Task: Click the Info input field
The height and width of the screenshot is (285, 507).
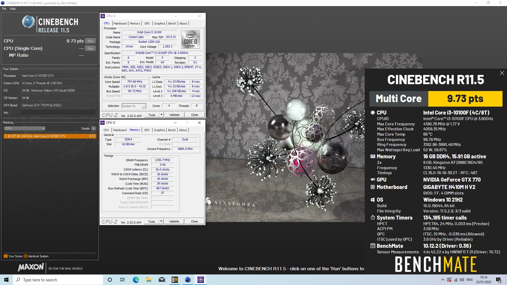Action: click(x=58, y=113)
